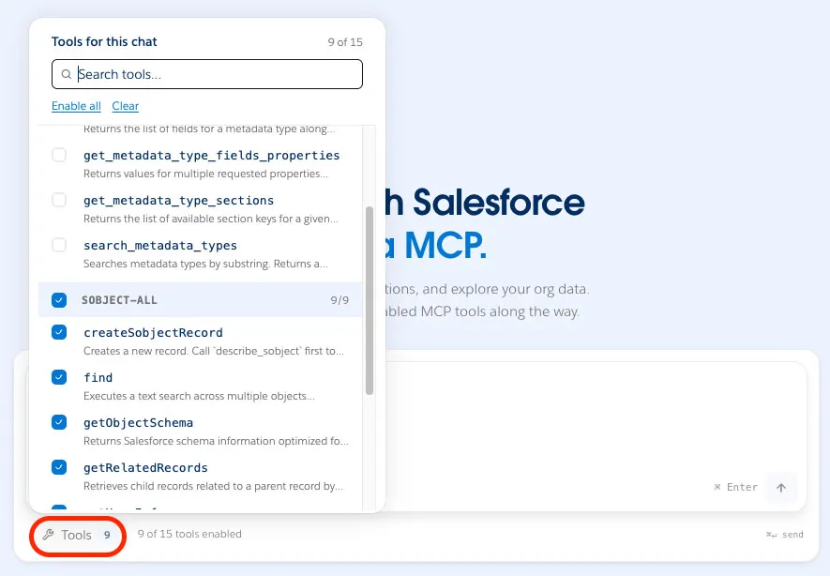Image resolution: width=830 pixels, height=576 pixels.
Task: Click description 'Returns Salesforce schema information optimized fo...'
Action: tap(216, 441)
